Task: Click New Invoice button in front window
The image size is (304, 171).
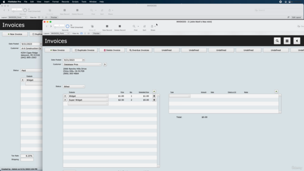Action: coord(57,50)
